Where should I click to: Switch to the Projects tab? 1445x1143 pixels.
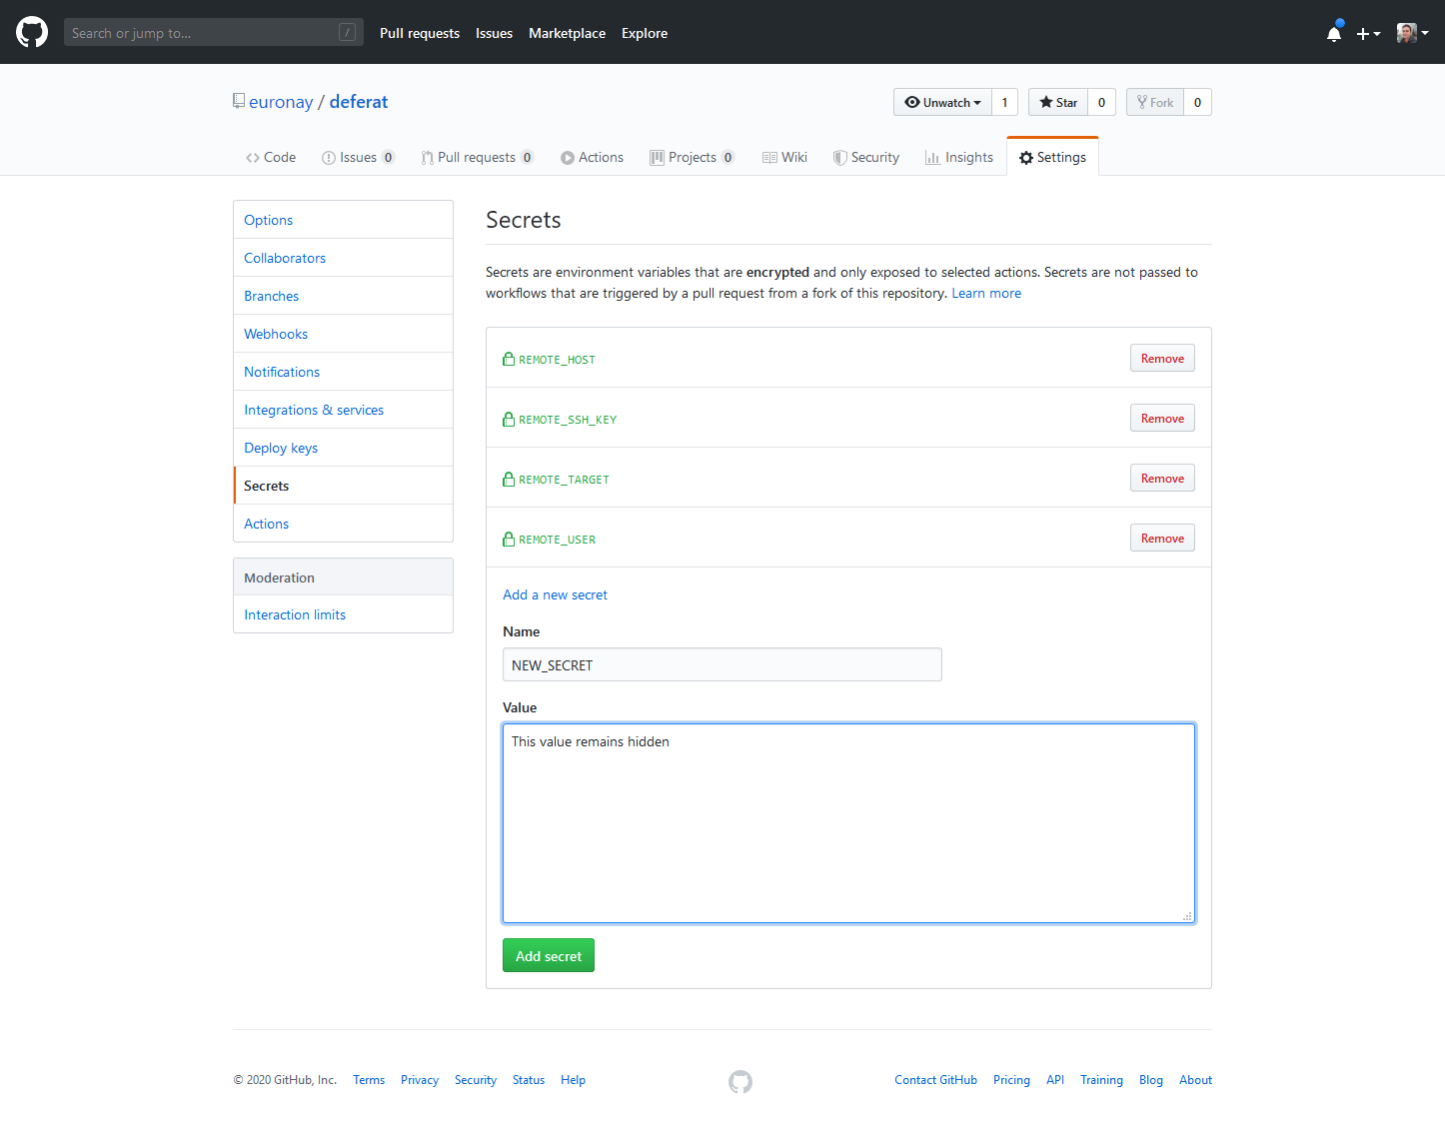pos(693,157)
